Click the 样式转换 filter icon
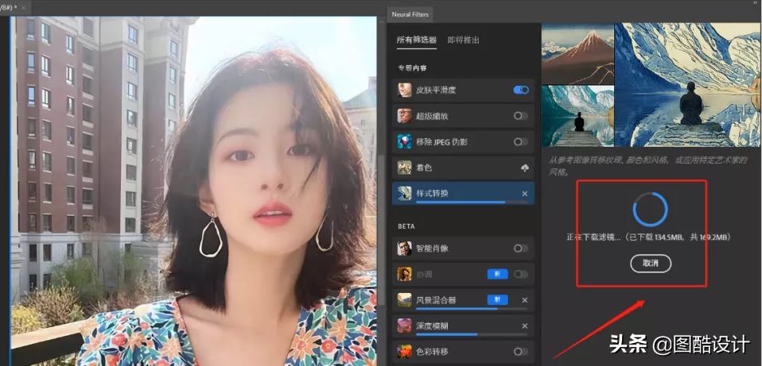The width and height of the screenshot is (762, 366). coord(404,194)
